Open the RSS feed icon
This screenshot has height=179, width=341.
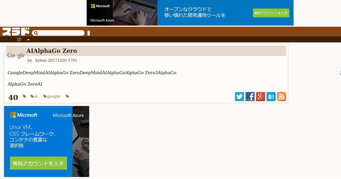tap(282, 97)
